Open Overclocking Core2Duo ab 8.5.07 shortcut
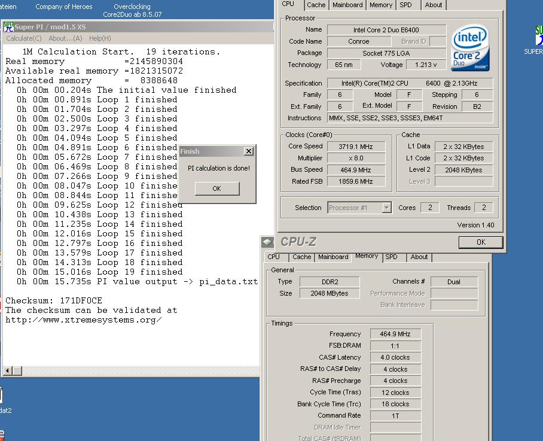 click(x=132, y=10)
